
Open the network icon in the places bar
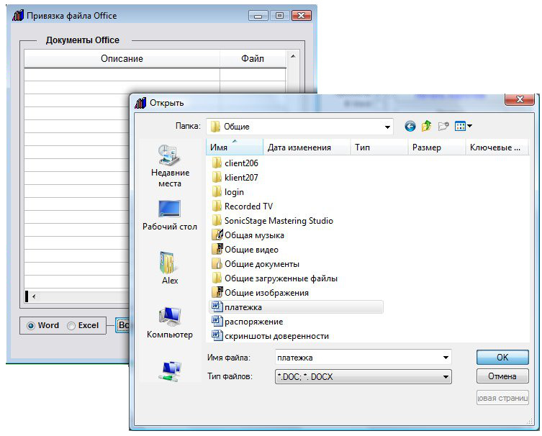pyautogui.click(x=170, y=371)
